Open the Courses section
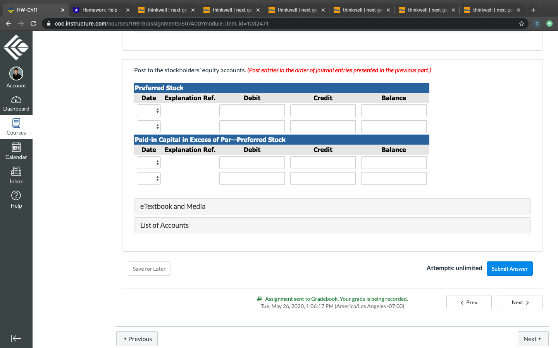 [x=16, y=127]
